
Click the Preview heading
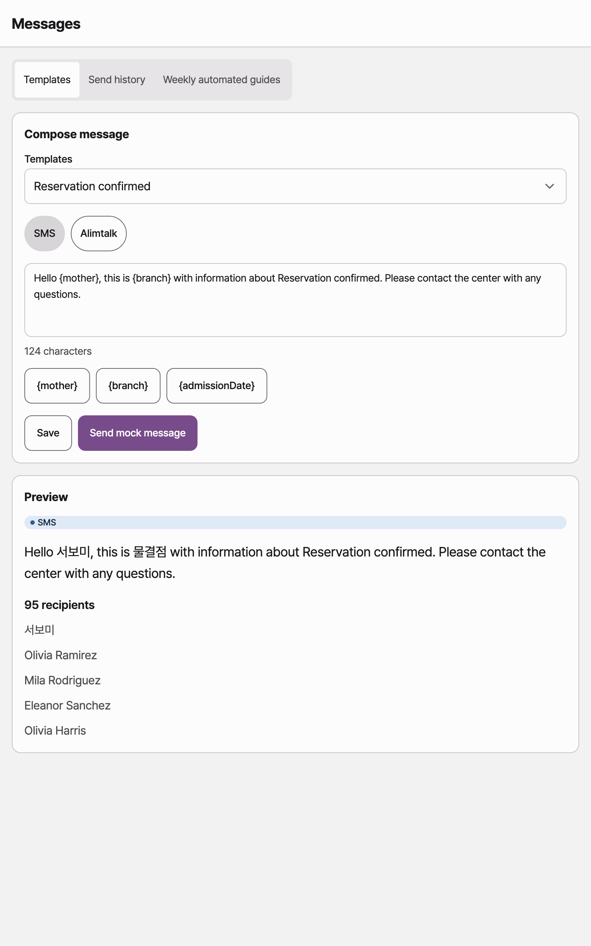[x=46, y=497]
